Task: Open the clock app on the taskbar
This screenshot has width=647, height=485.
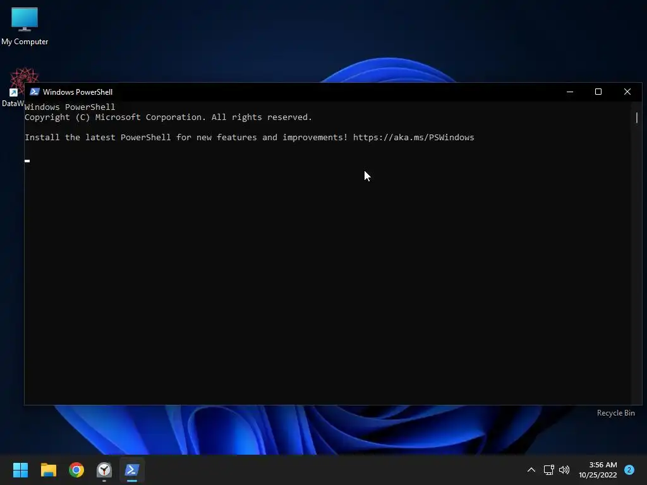Action: coord(104,470)
